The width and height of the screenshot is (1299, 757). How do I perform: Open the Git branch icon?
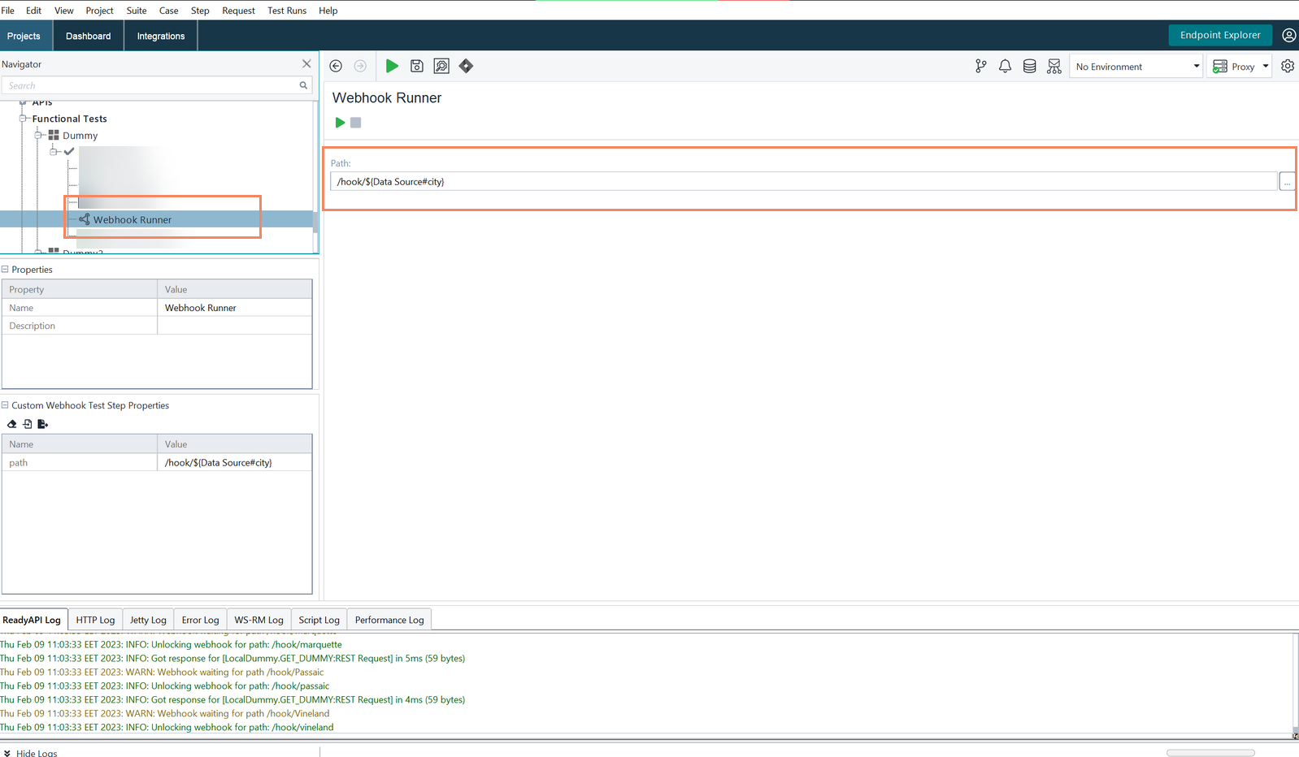tap(981, 67)
